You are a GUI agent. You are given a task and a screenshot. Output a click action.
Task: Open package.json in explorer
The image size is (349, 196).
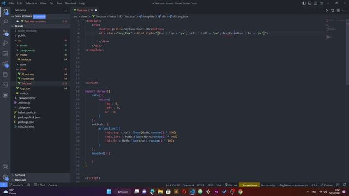(26, 122)
